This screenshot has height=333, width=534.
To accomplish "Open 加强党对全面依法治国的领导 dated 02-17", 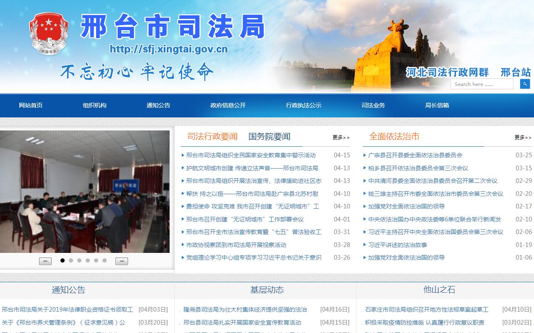I will (x=406, y=206).
